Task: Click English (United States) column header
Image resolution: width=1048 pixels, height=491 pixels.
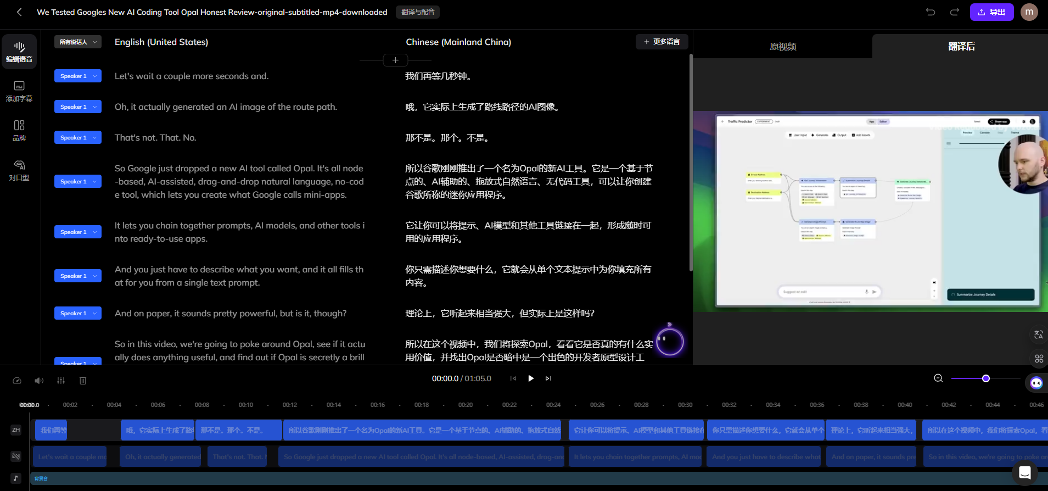Action: [161, 42]
